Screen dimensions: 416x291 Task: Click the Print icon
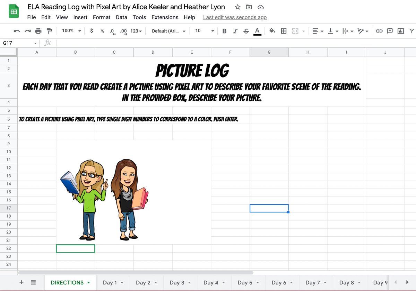[x=38, y=31]
